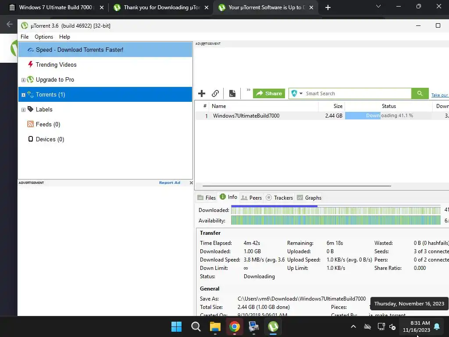Click the µTorrent taskbar icon
The width and height of the screenshot is (449, 337).
pyautogui.click(x=273, y=326)
